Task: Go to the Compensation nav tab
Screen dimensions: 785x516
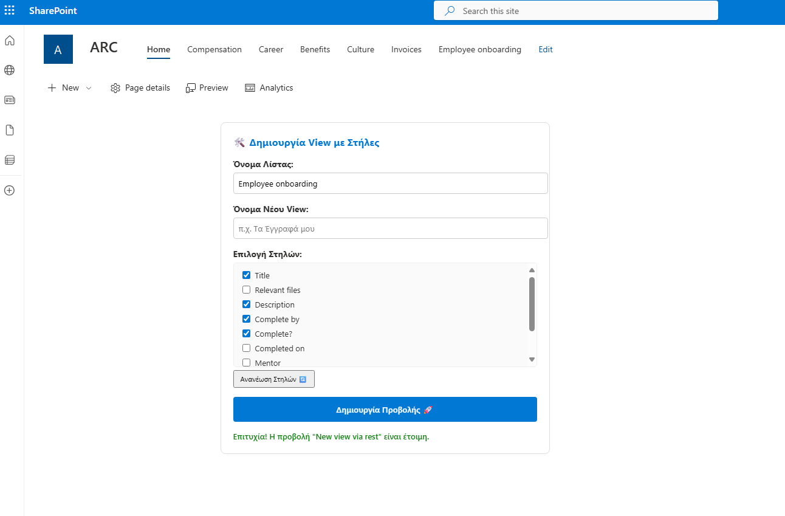Action: point(214,50)
